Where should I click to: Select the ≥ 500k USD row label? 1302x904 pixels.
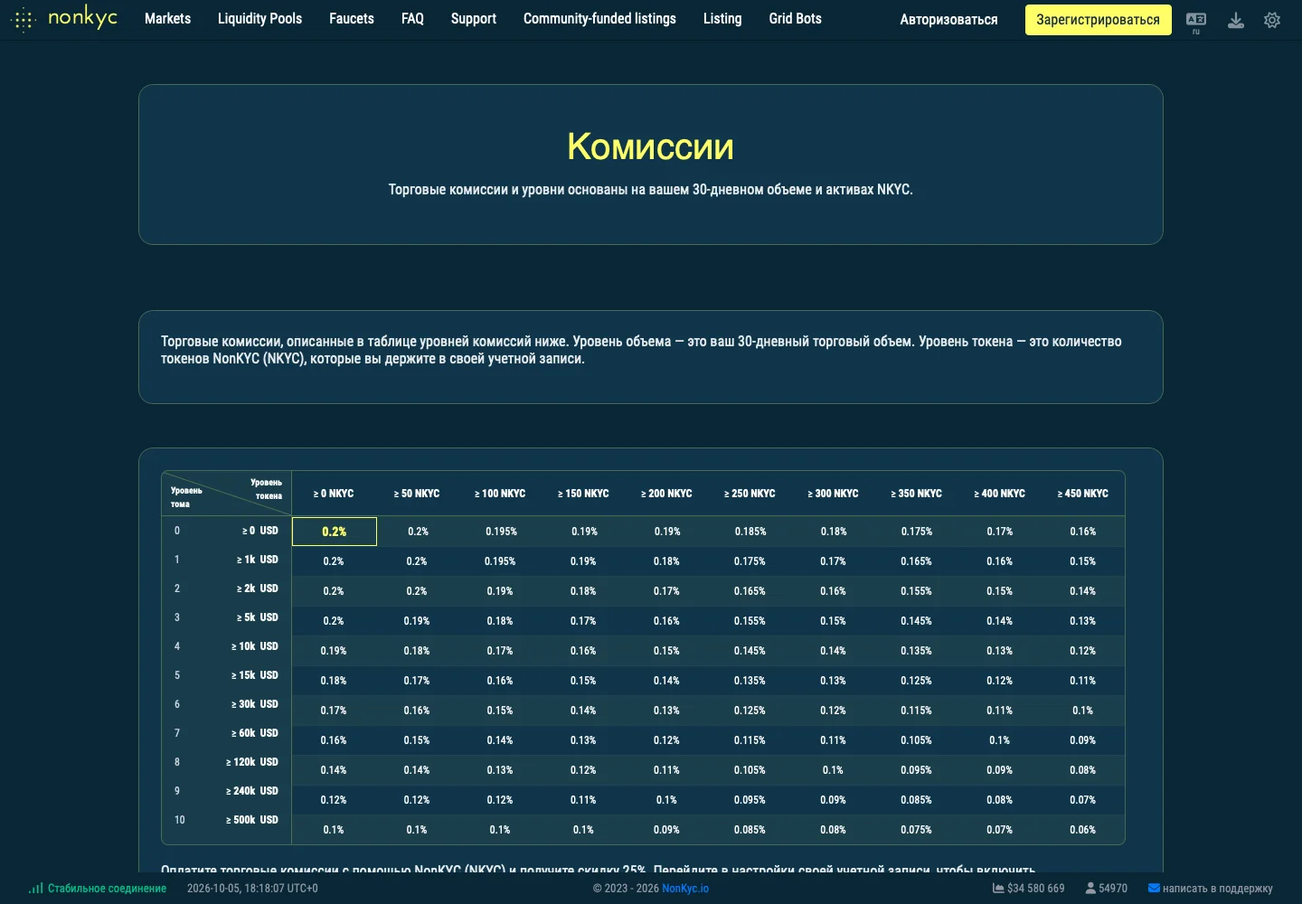[x=252, y=820]
